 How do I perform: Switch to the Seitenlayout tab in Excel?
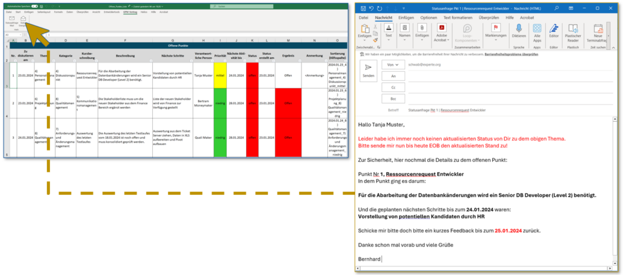[44, 12]
